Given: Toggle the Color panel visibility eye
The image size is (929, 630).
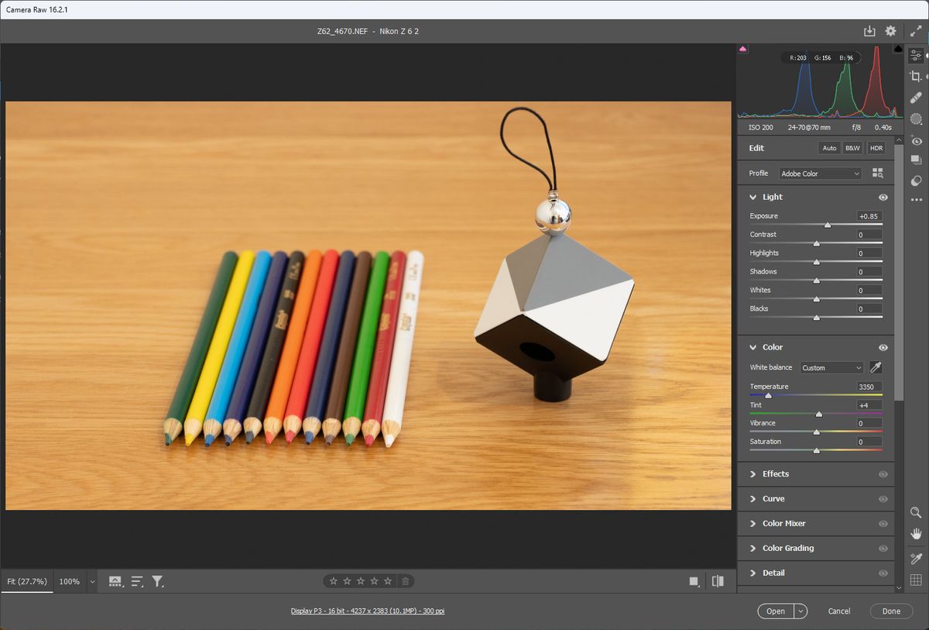Looking at the screenshot, I should point(883,347).
